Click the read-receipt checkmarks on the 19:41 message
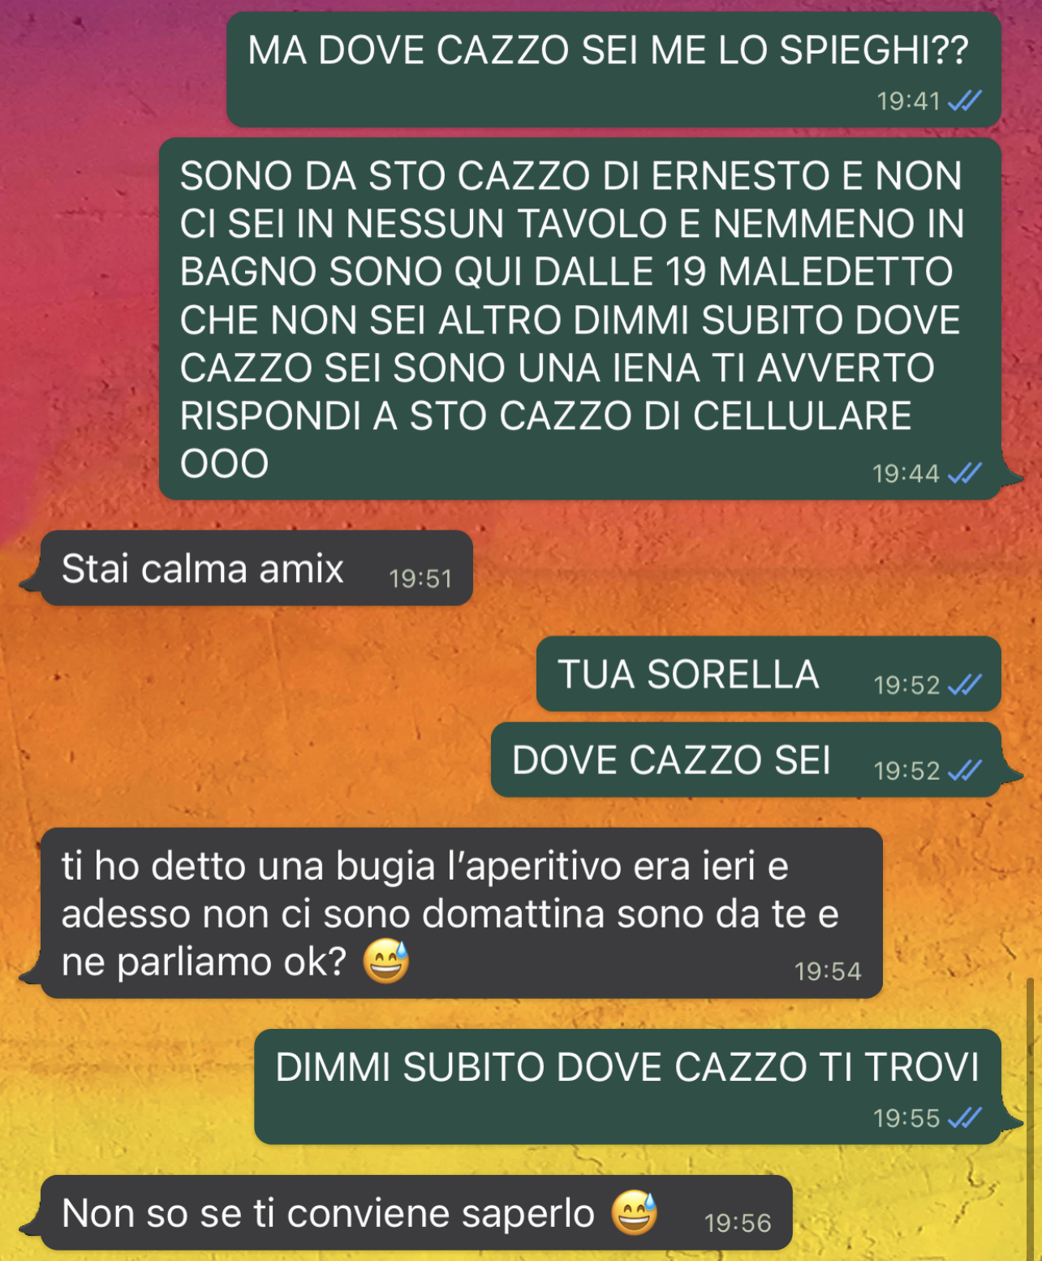This screenshot has width=1042, height=1261. [965, 101]
